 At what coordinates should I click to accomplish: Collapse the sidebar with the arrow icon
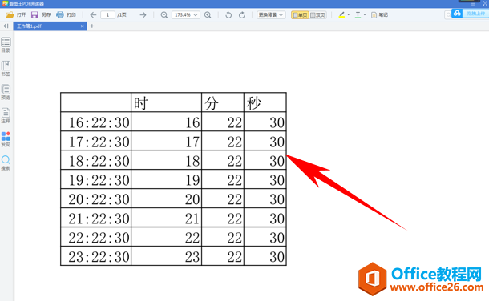[6, 26]
